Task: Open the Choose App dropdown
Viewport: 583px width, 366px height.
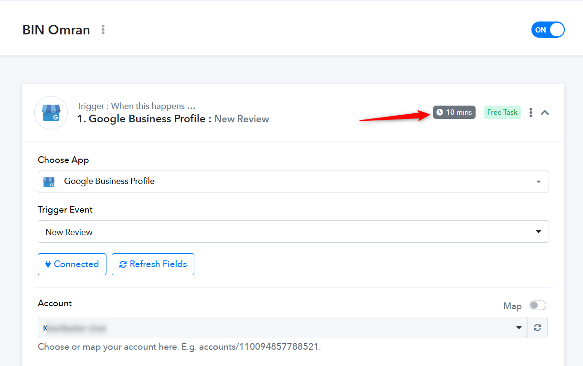Action: pos(293,182)
